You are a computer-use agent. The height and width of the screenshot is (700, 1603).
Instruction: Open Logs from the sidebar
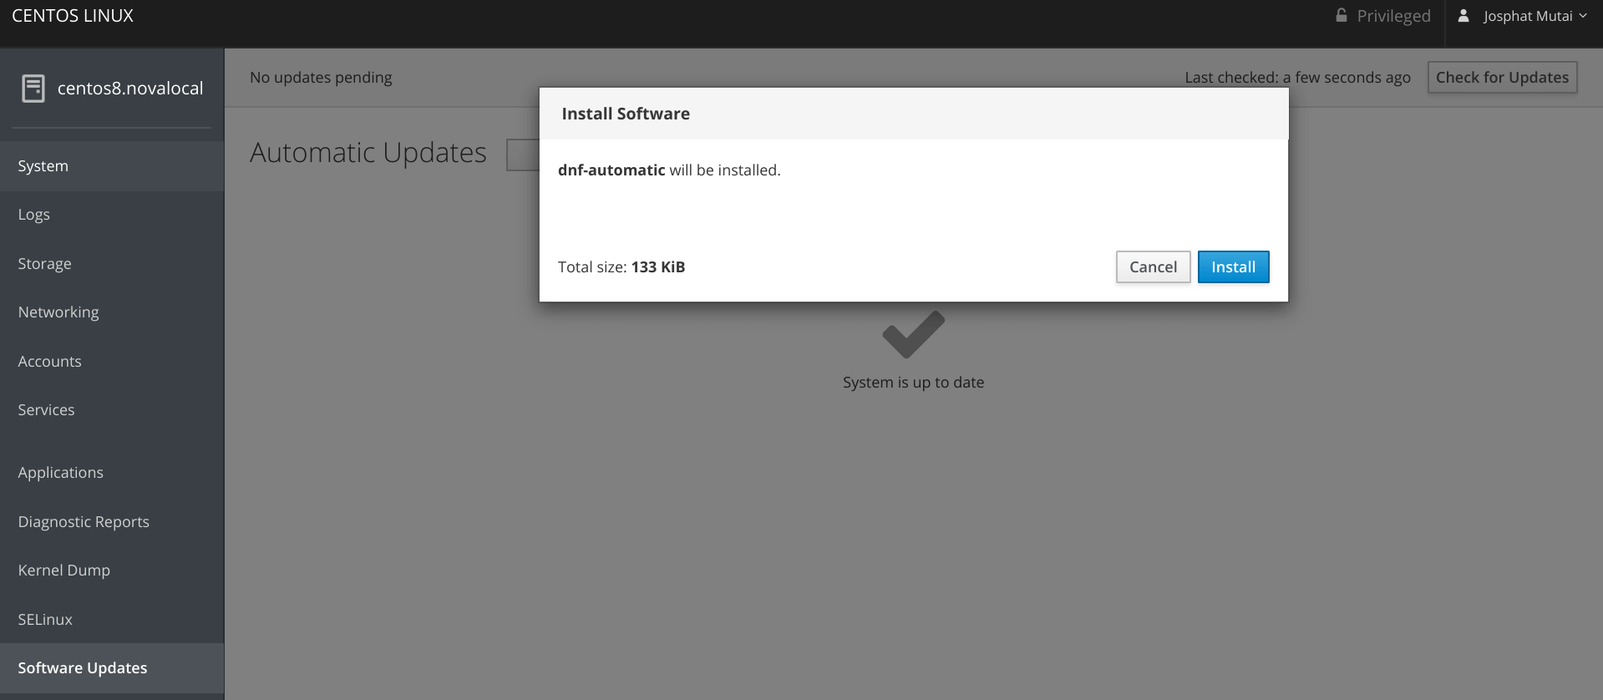click(x=112, y=215)
